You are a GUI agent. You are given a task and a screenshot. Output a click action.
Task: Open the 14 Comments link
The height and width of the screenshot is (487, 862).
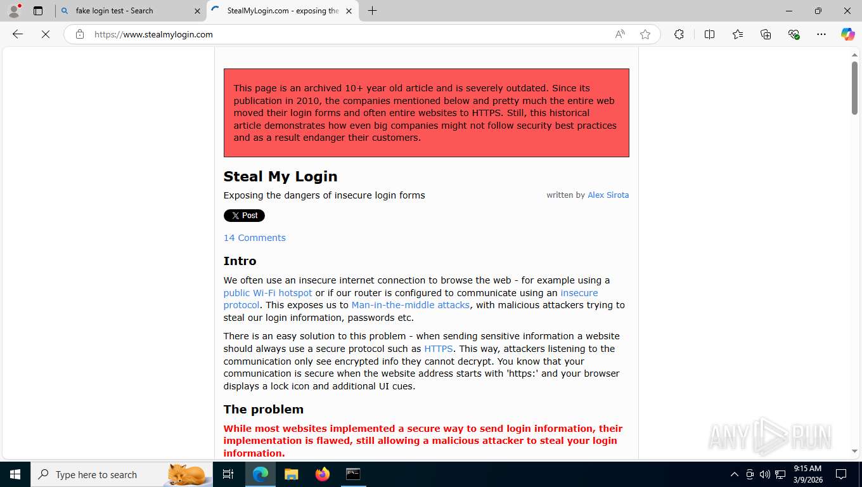tap(254, 238)
